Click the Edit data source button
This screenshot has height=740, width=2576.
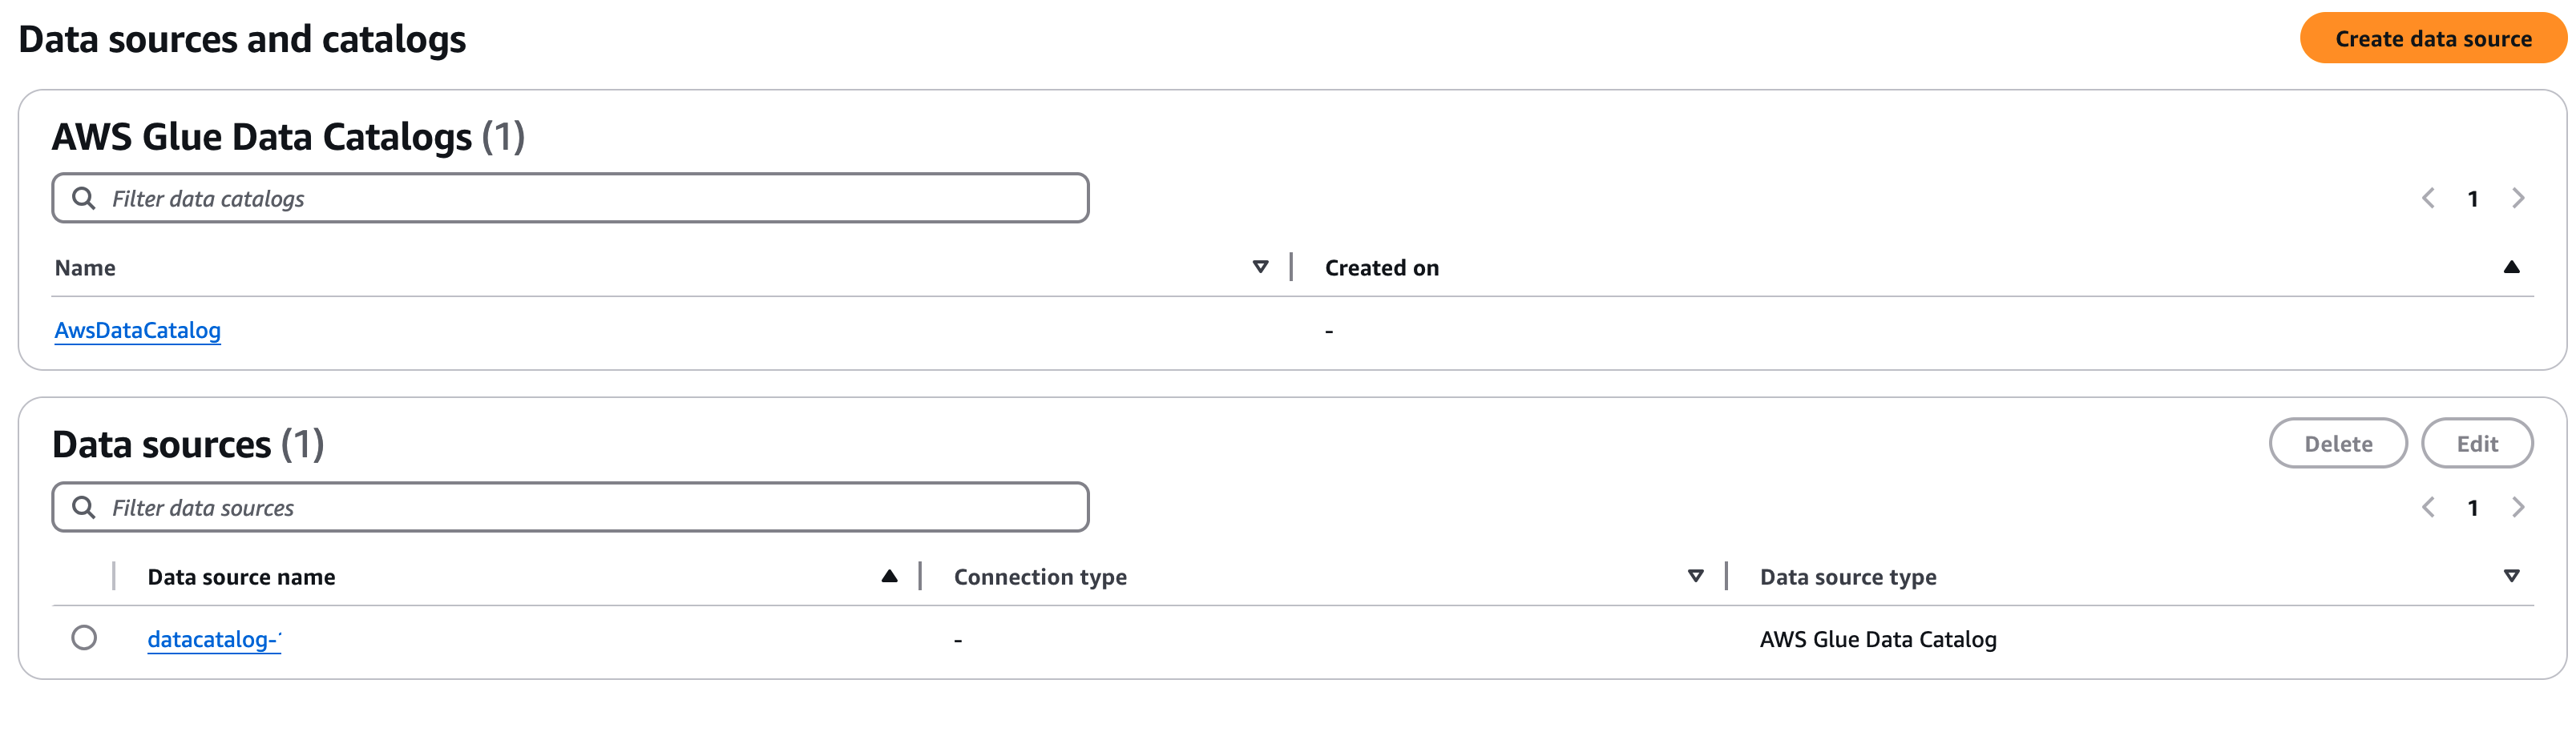2476,444
